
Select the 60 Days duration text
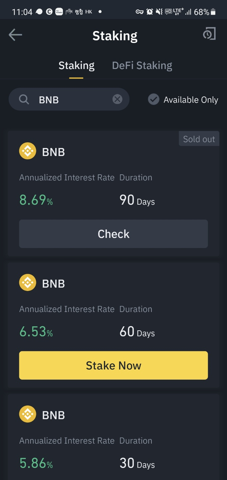(137, 332)
